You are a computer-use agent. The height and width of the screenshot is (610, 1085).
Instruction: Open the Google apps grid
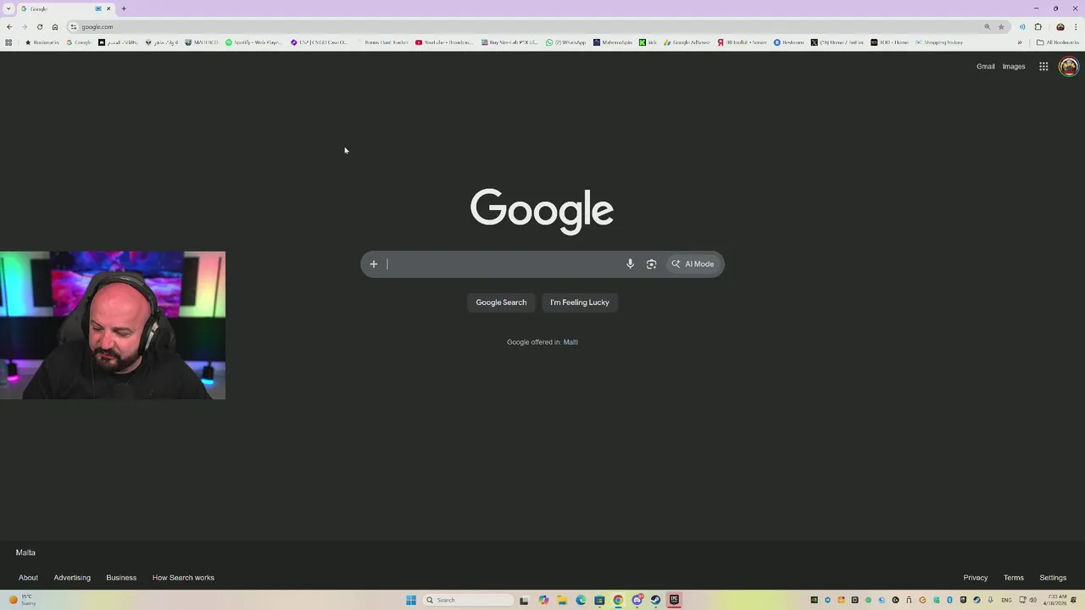click(x=1043, y=67)
